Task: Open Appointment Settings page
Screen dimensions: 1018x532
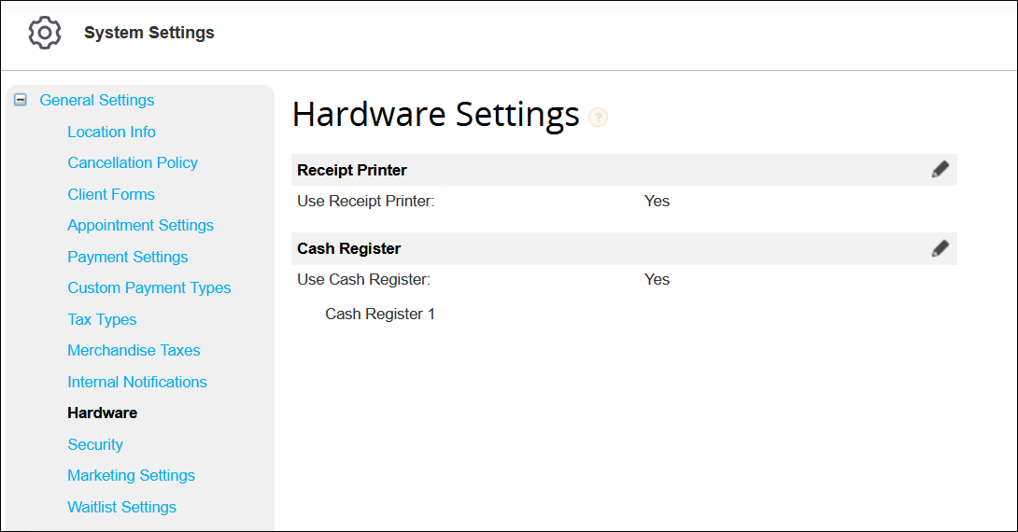Action: [140, 225]
